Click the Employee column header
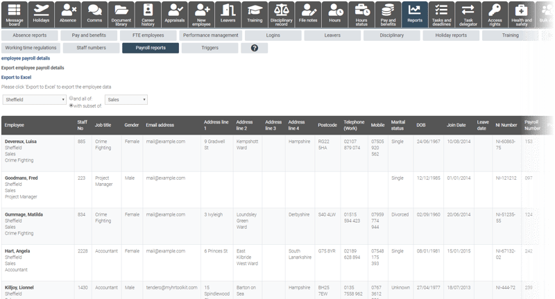 click(x=14, y=125)
